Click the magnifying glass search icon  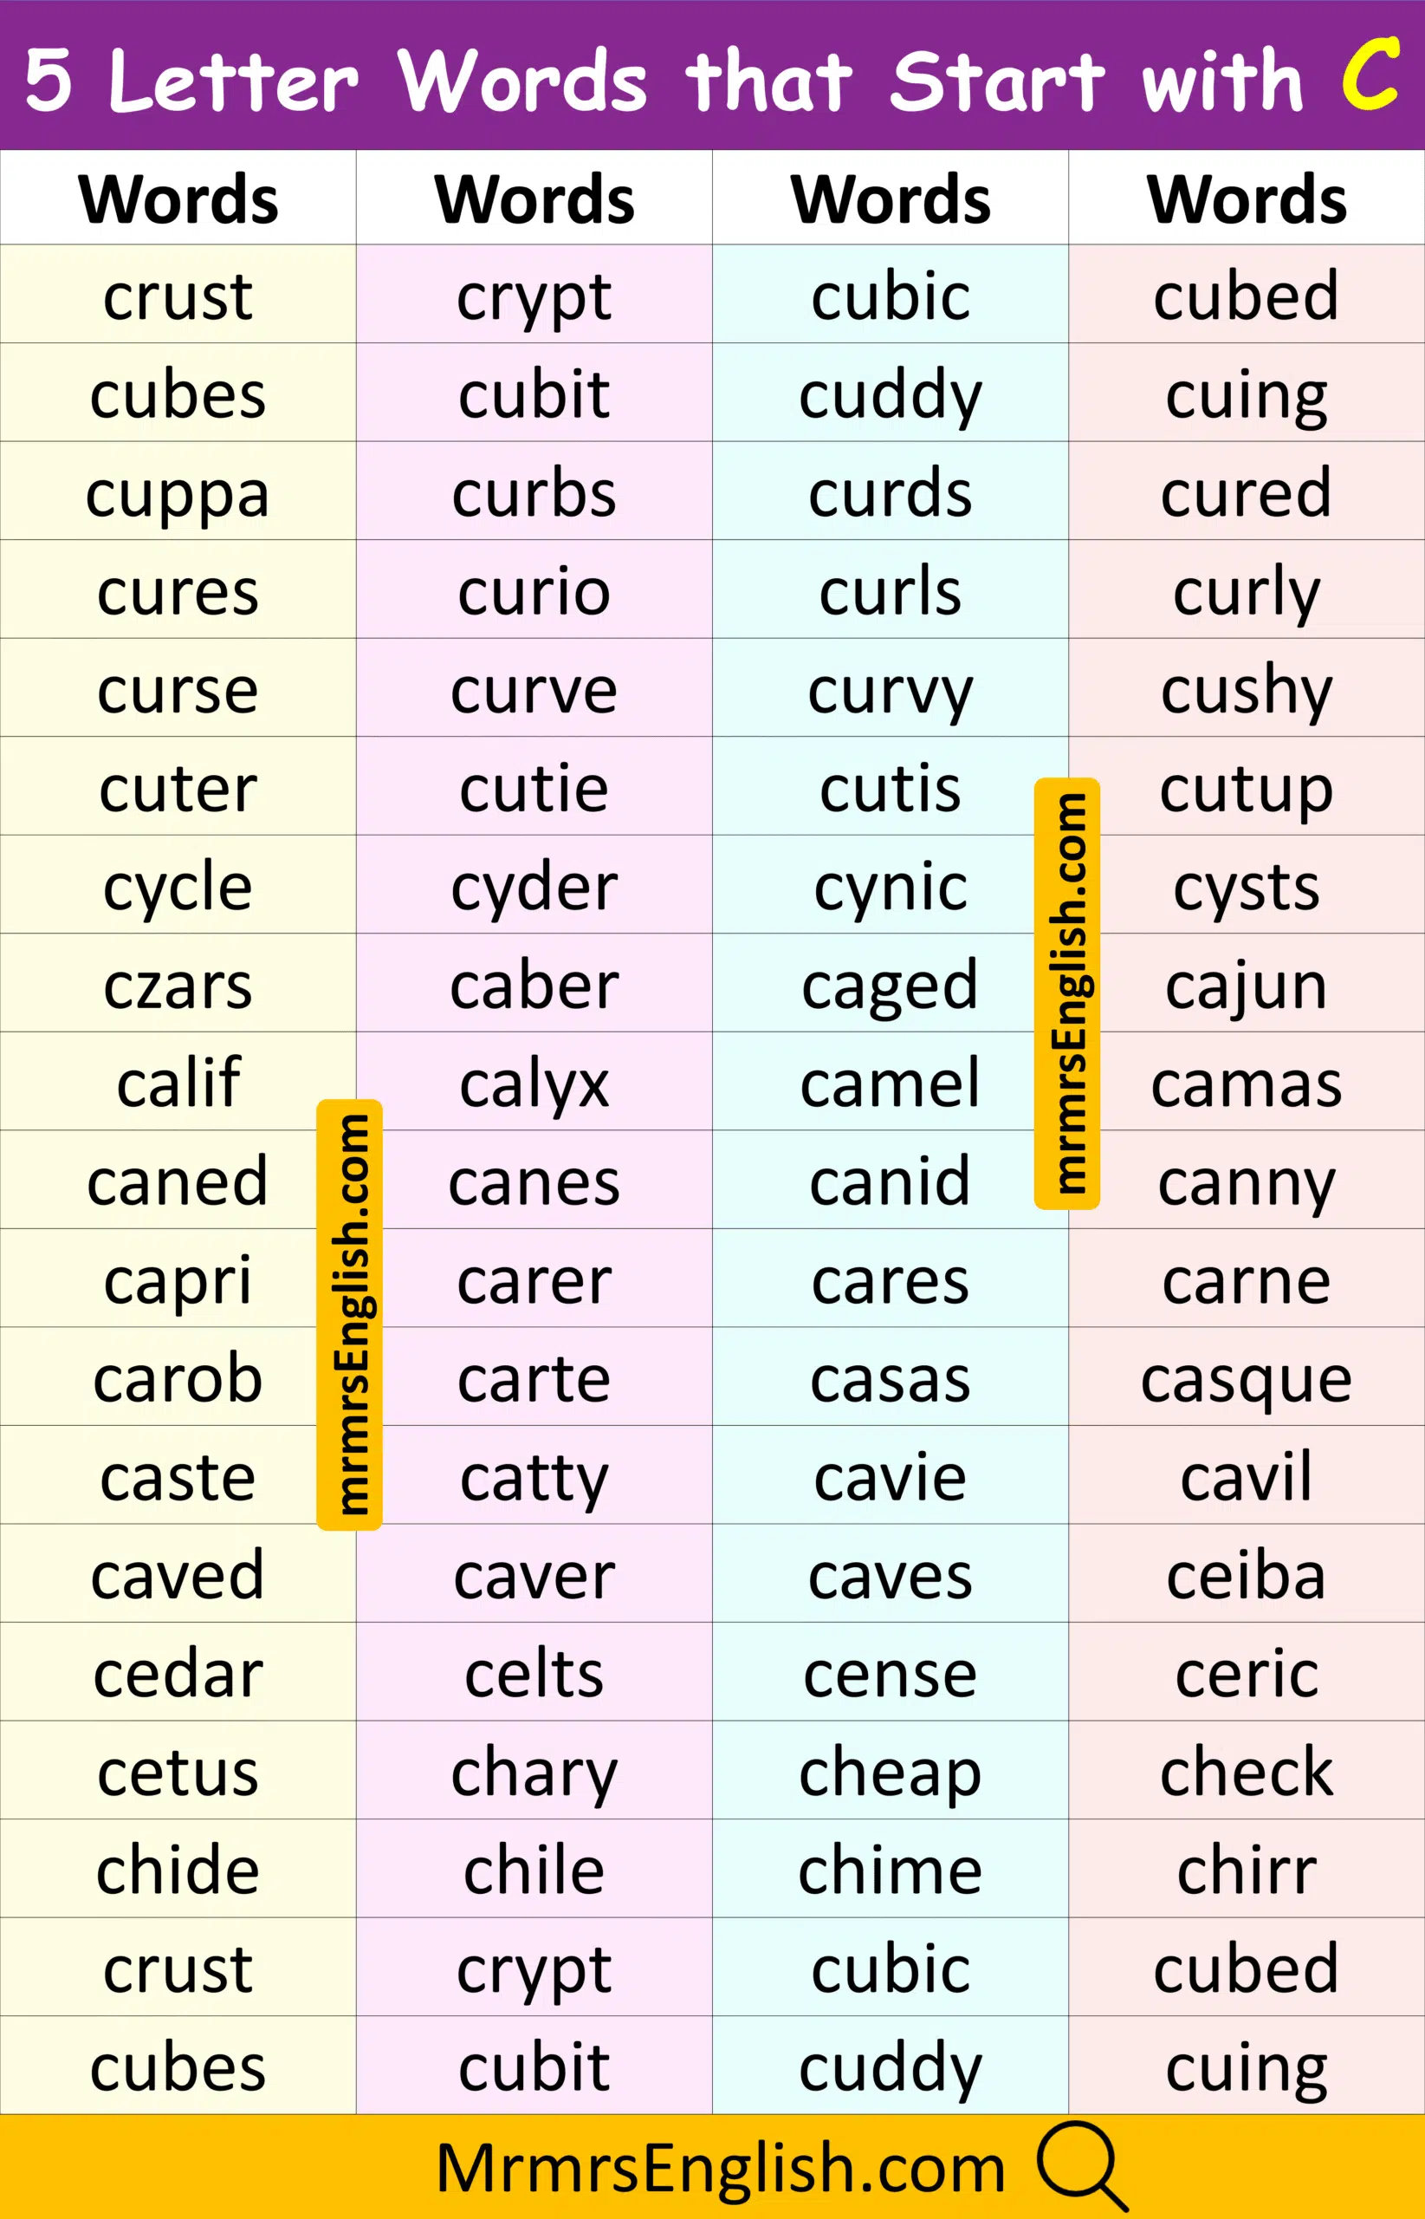click(1081, 2164)
